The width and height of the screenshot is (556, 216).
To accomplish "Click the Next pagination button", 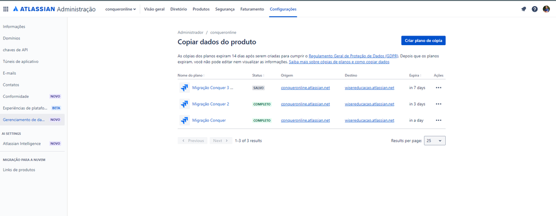I will pos(221,141).
